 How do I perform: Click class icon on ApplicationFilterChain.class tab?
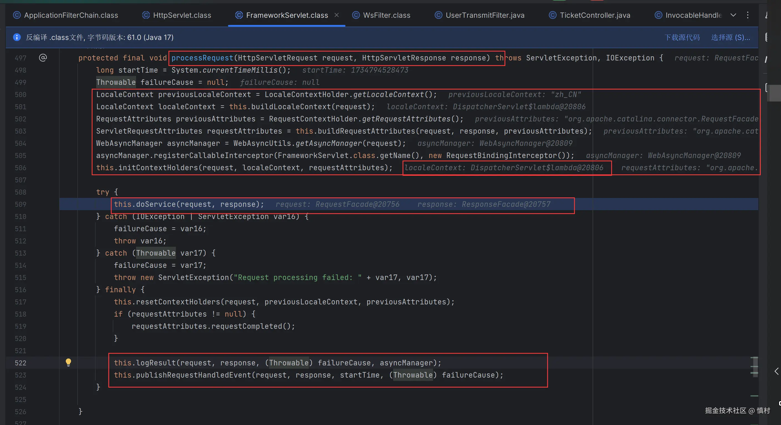17,15
